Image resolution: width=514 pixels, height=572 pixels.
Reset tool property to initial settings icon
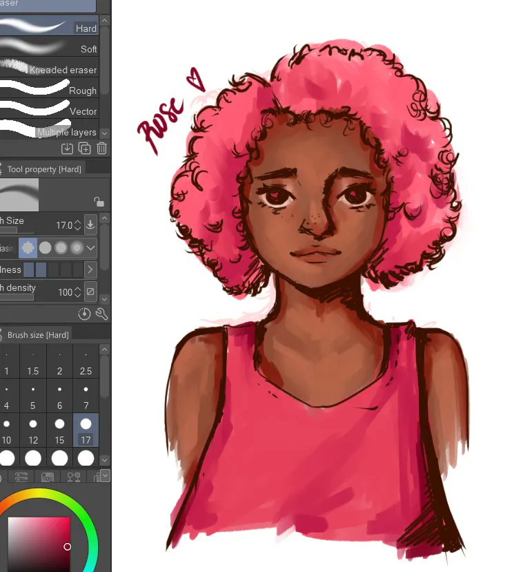coord(84,314)
